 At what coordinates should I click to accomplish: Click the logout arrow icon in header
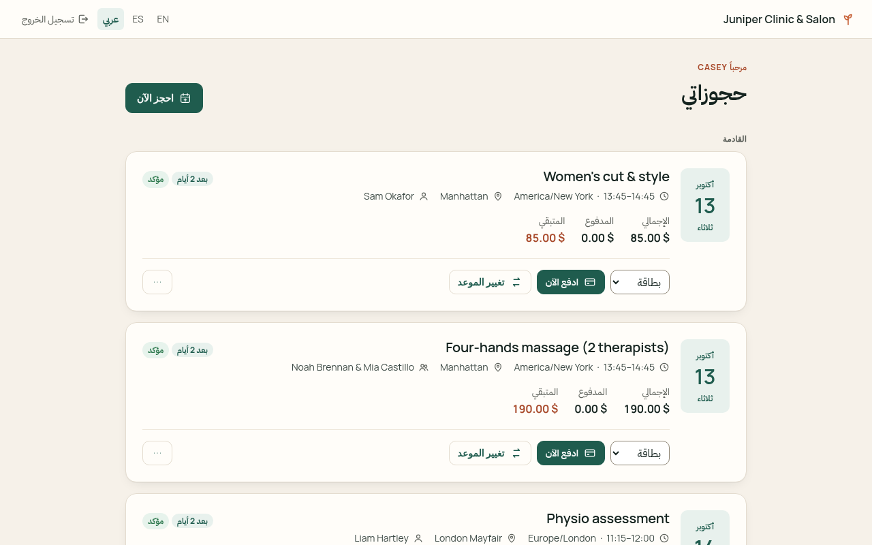tap(83, 19)
